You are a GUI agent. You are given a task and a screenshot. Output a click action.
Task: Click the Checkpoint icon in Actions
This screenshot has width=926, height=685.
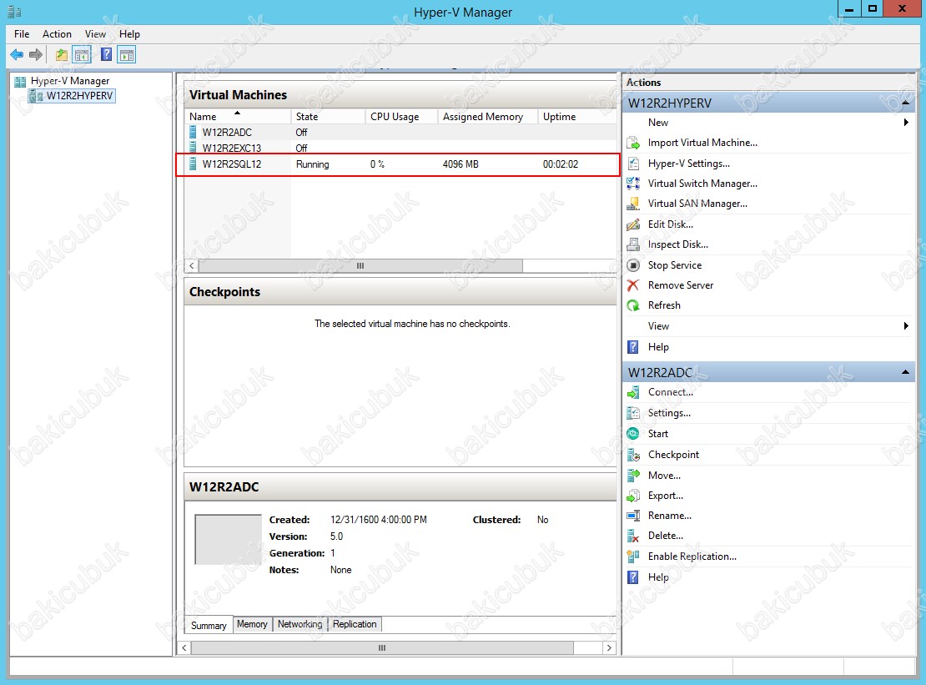coord(633,455)
